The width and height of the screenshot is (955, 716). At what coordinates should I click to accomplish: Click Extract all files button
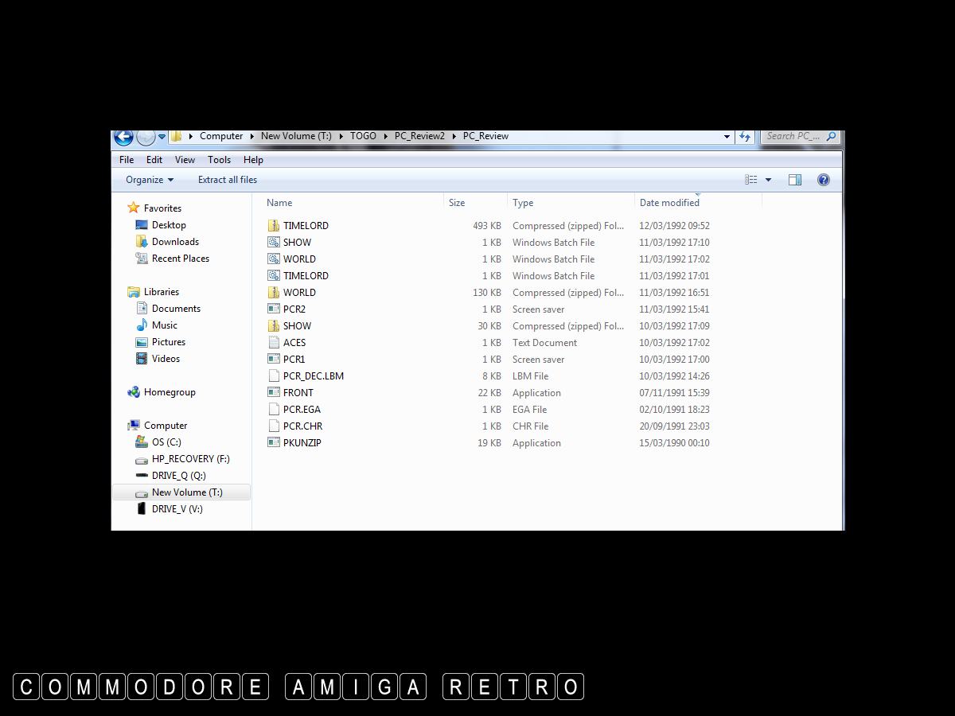228,180
